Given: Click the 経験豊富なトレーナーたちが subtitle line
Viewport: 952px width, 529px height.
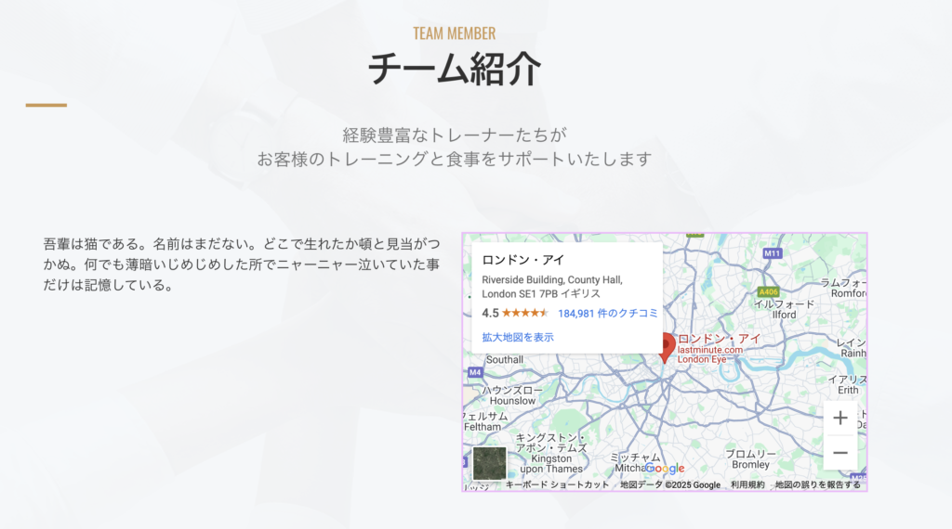Looking at the screenshot, I should [x=454, y=135].
